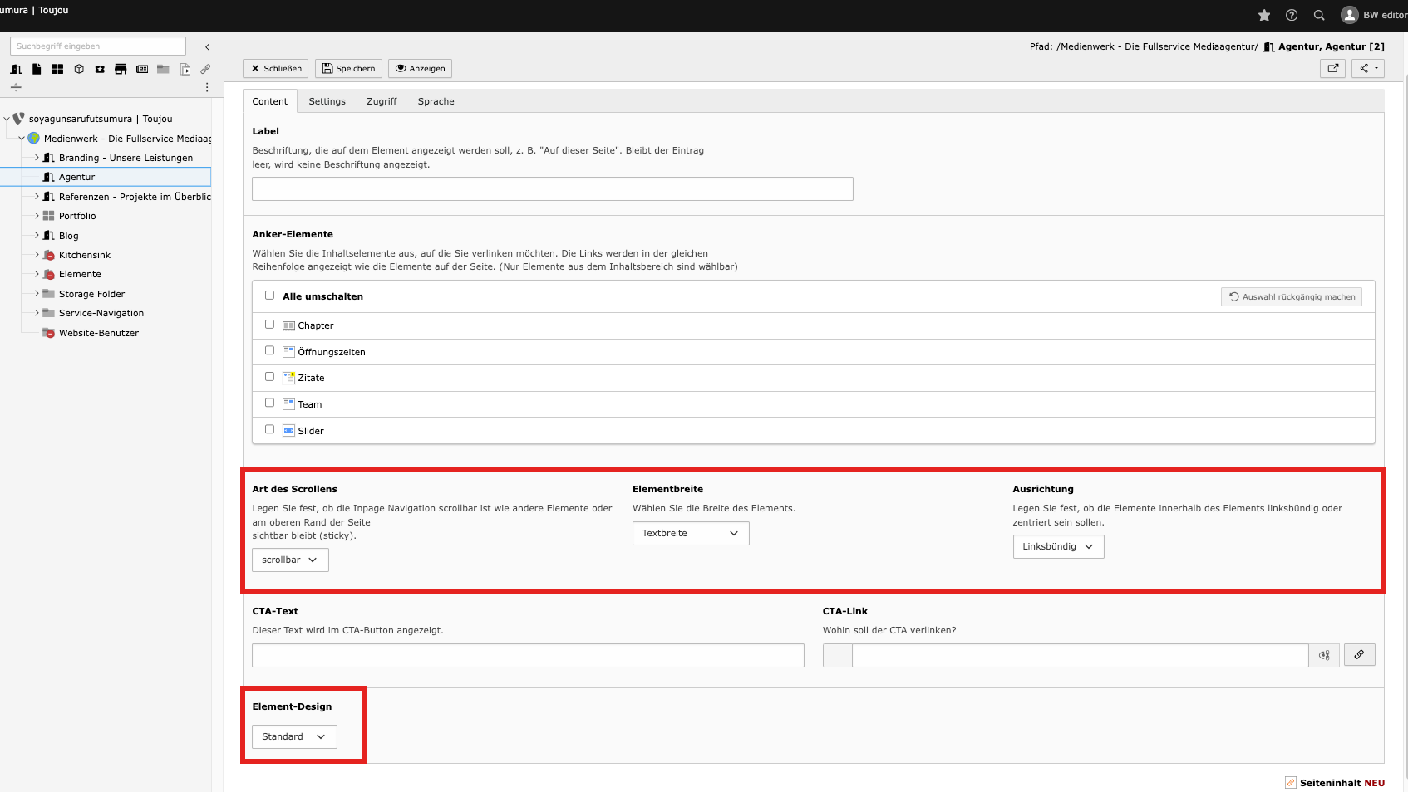Click the share icon dropdown button
The image size is (1408, 792).
coord(1367,68)
